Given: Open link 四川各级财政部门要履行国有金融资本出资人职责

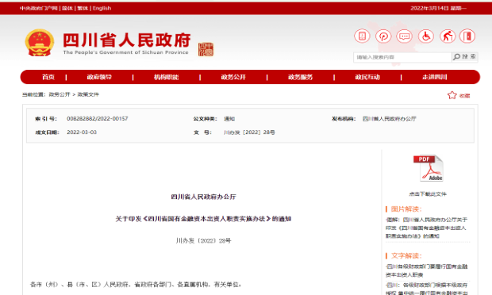Looking at the screenshot, I should [427, 270].
